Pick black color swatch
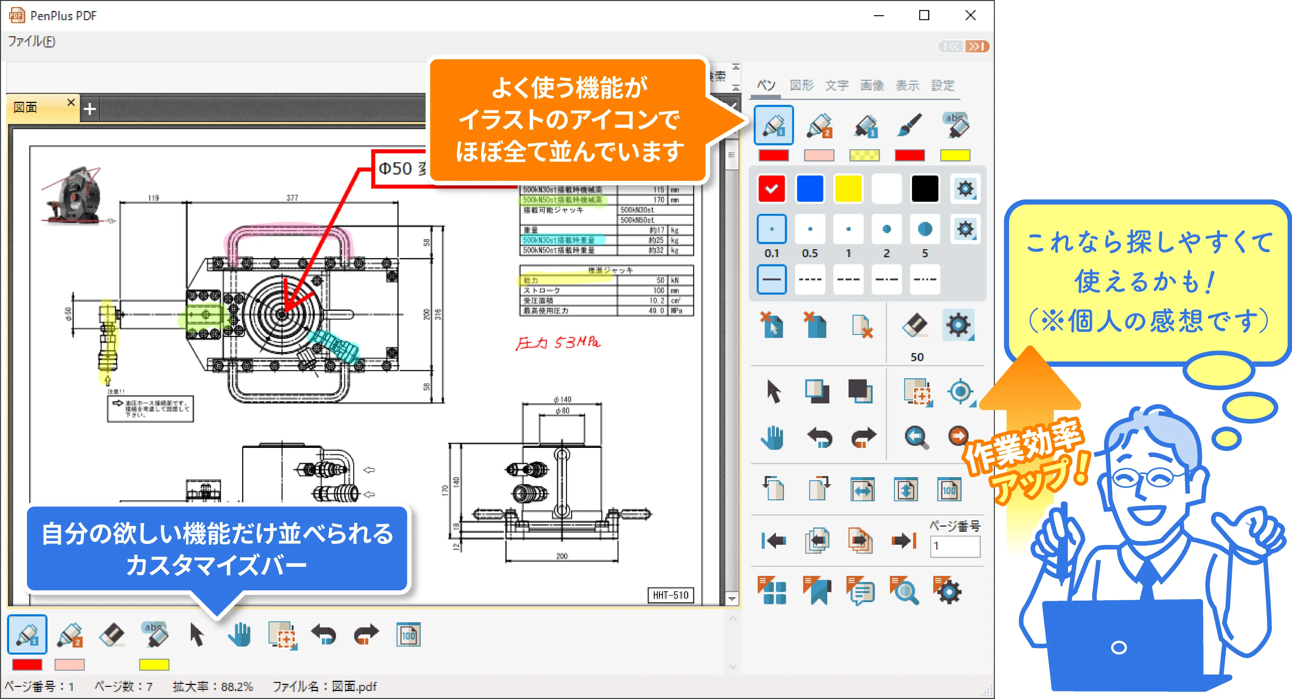 pyautogui.click(x=925, y=189)
